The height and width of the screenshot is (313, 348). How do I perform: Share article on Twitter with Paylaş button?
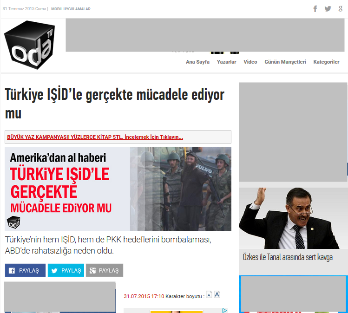66,270
